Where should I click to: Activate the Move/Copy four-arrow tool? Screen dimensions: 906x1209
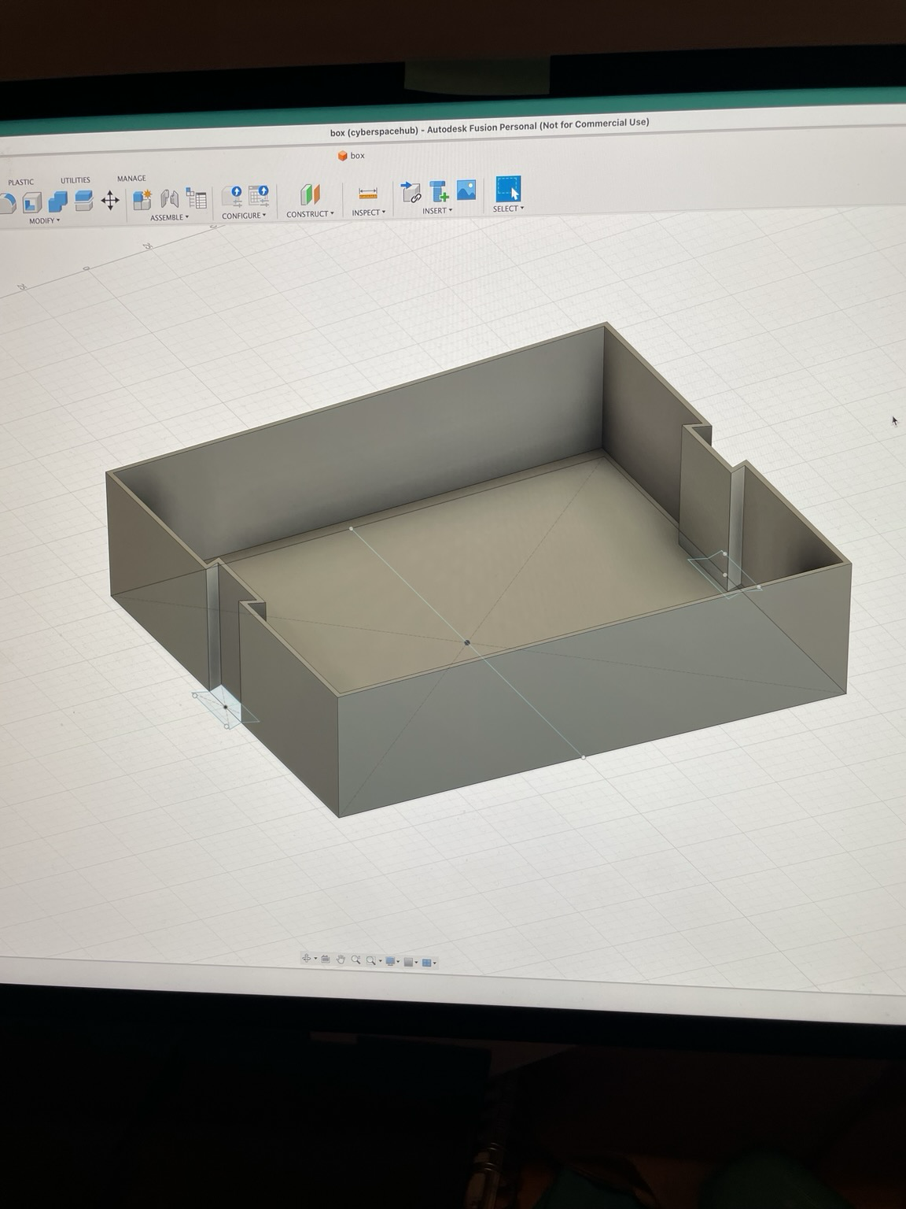pos(109,200)
